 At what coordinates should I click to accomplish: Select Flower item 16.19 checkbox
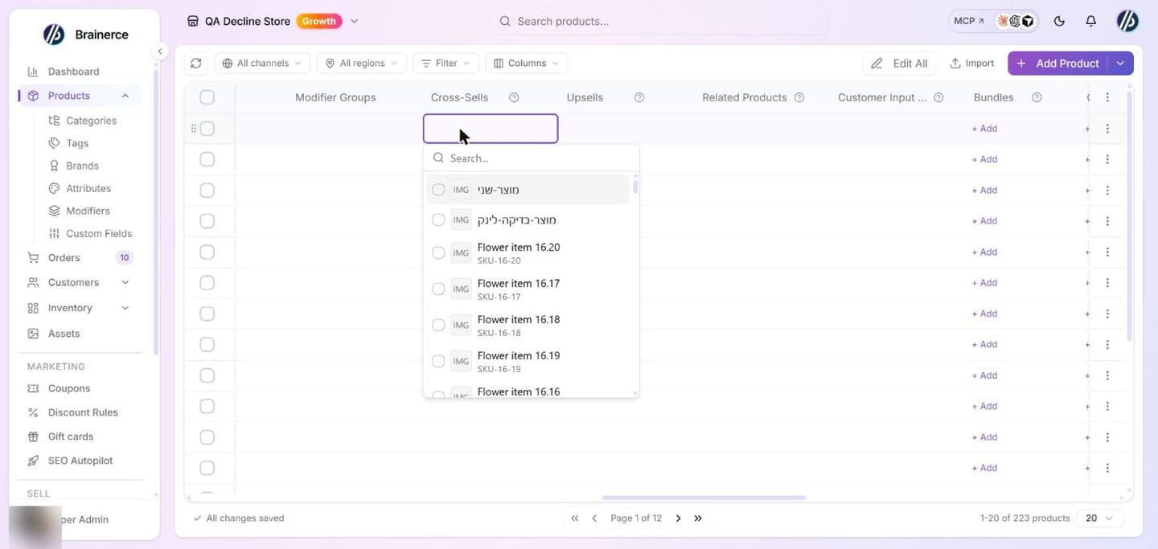coord(438,361)
